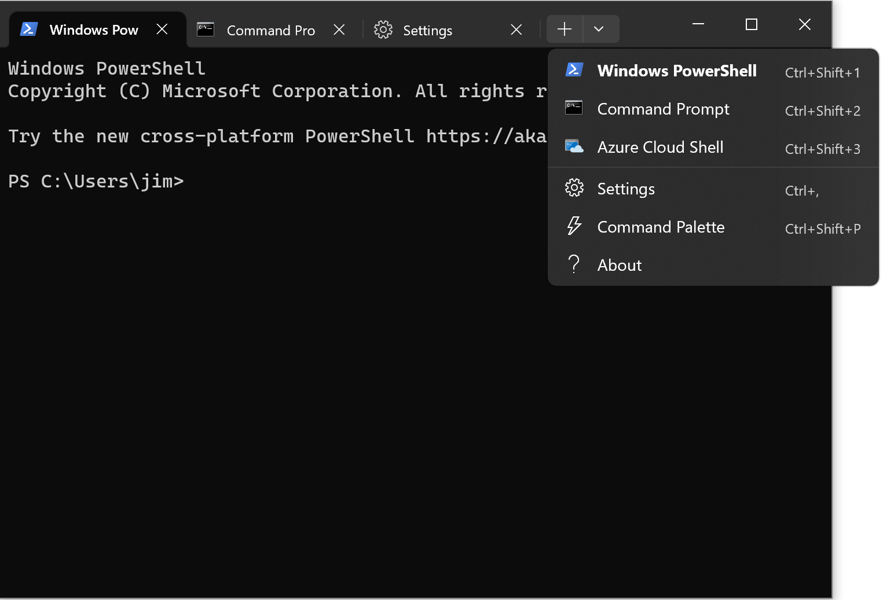Choose Command Prompt from the dropdown menu
894x600 pixels.
pos(713,109)
